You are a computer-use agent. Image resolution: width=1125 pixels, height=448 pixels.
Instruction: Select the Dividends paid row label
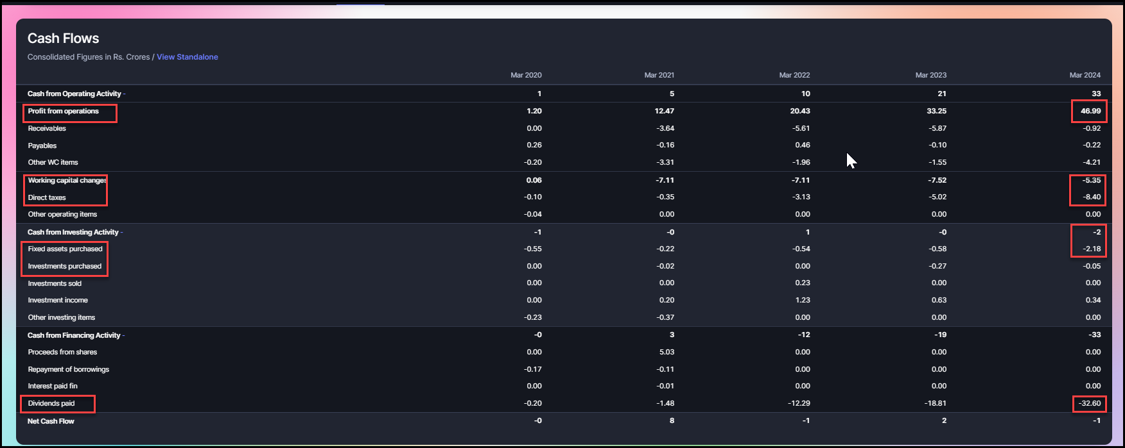coord(51,403)
